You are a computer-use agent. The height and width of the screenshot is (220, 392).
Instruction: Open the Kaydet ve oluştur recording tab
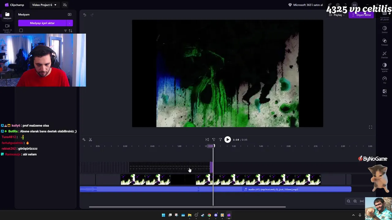[7, 28]
